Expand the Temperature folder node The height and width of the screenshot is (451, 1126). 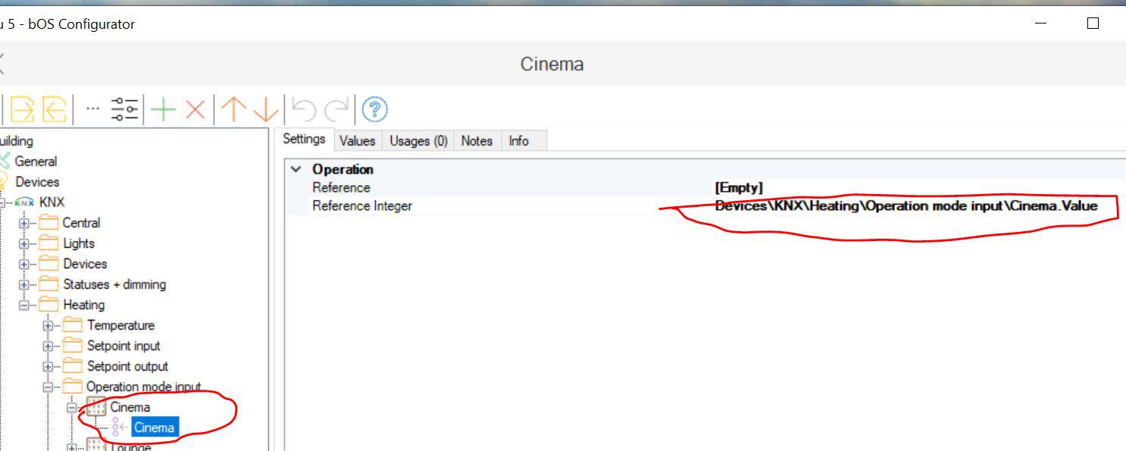[48, 326]
